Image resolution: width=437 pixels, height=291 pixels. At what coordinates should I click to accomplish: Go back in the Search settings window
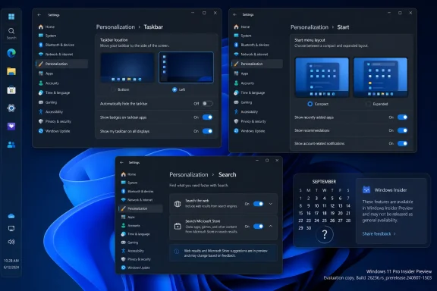click(x=121, y=162)
